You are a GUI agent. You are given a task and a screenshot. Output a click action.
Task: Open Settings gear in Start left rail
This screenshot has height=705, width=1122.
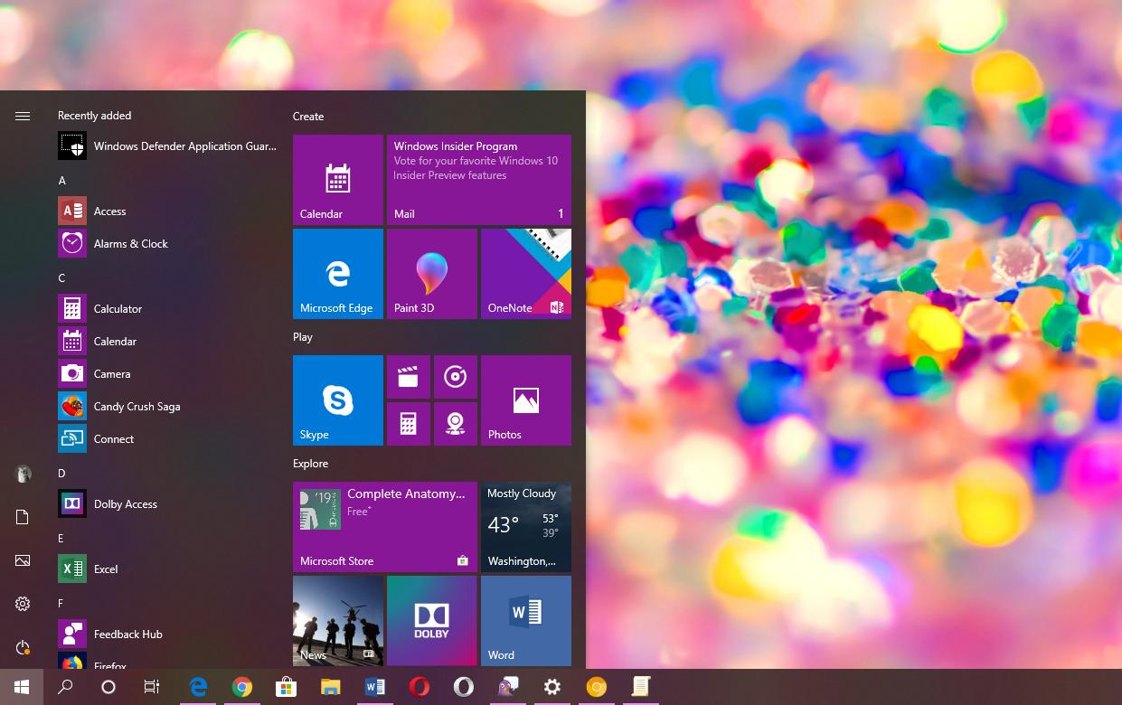(23, 604)
